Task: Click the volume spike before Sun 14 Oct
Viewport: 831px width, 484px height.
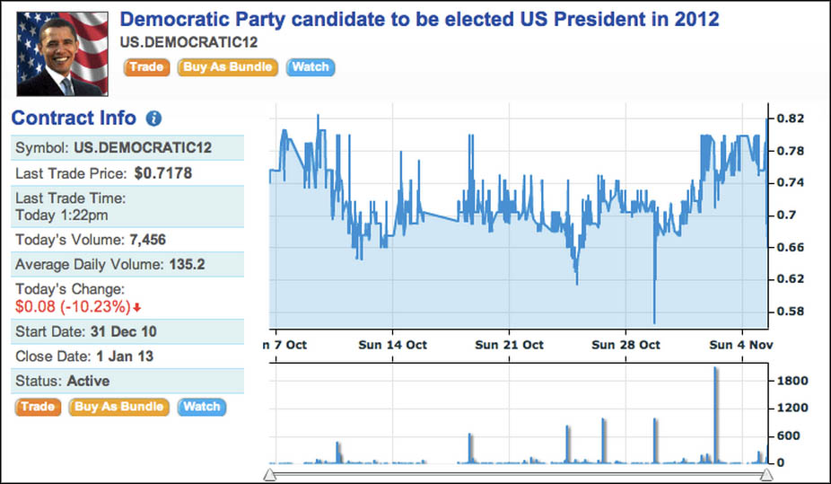Action: (338, 451)
